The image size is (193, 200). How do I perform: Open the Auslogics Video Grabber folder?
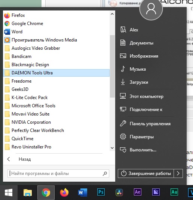[x=56, y=48]
